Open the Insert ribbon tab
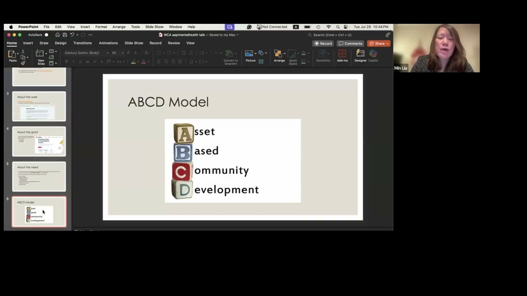Viewport: 527px width, 296px height. (x=28, y=43)
